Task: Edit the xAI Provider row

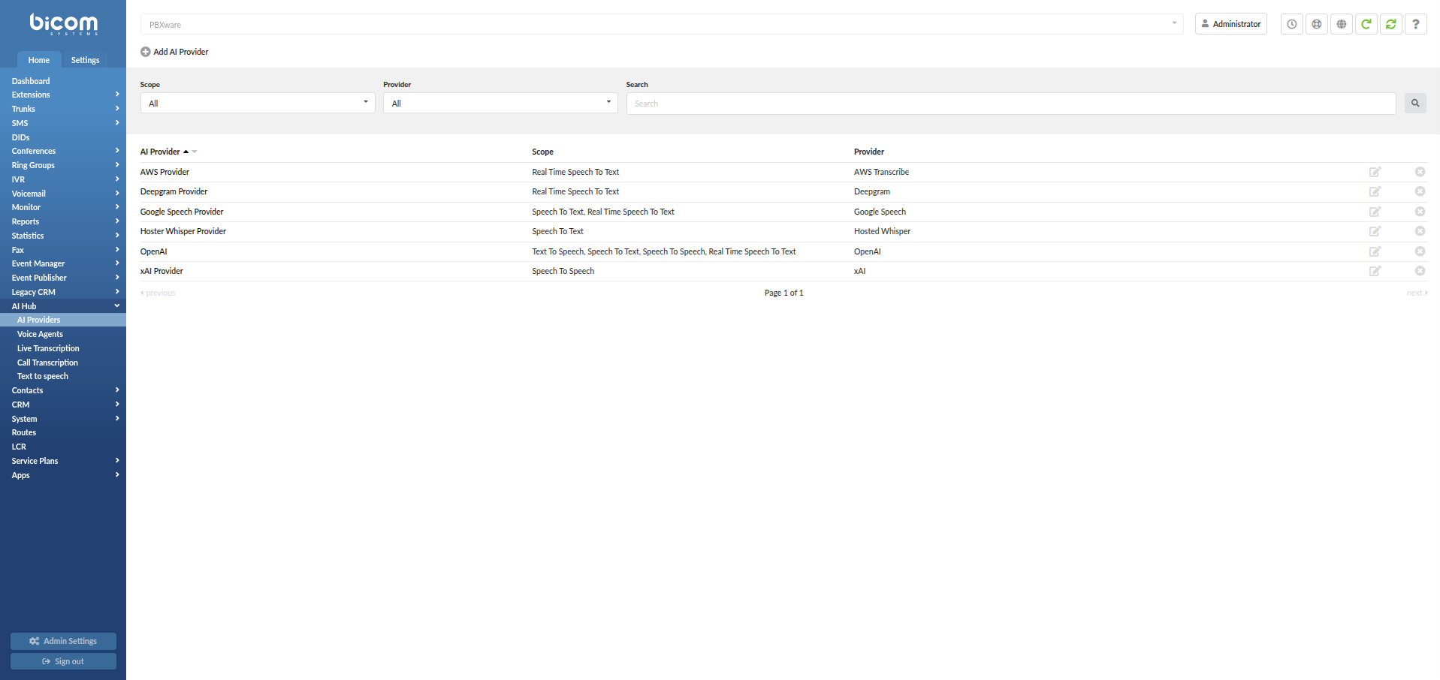Action: (1375, 272)
